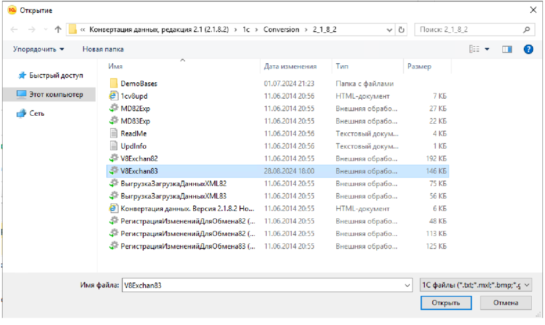Click the ReadMe text document icon
Screen dimensions: 545x325
point(113,133)
